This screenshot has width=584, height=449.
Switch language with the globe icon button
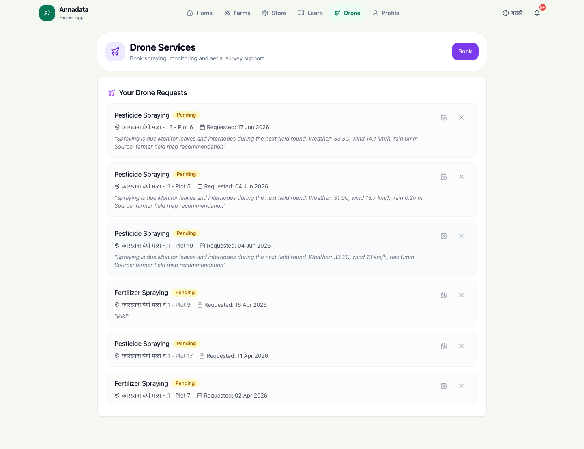coord(513,13)
